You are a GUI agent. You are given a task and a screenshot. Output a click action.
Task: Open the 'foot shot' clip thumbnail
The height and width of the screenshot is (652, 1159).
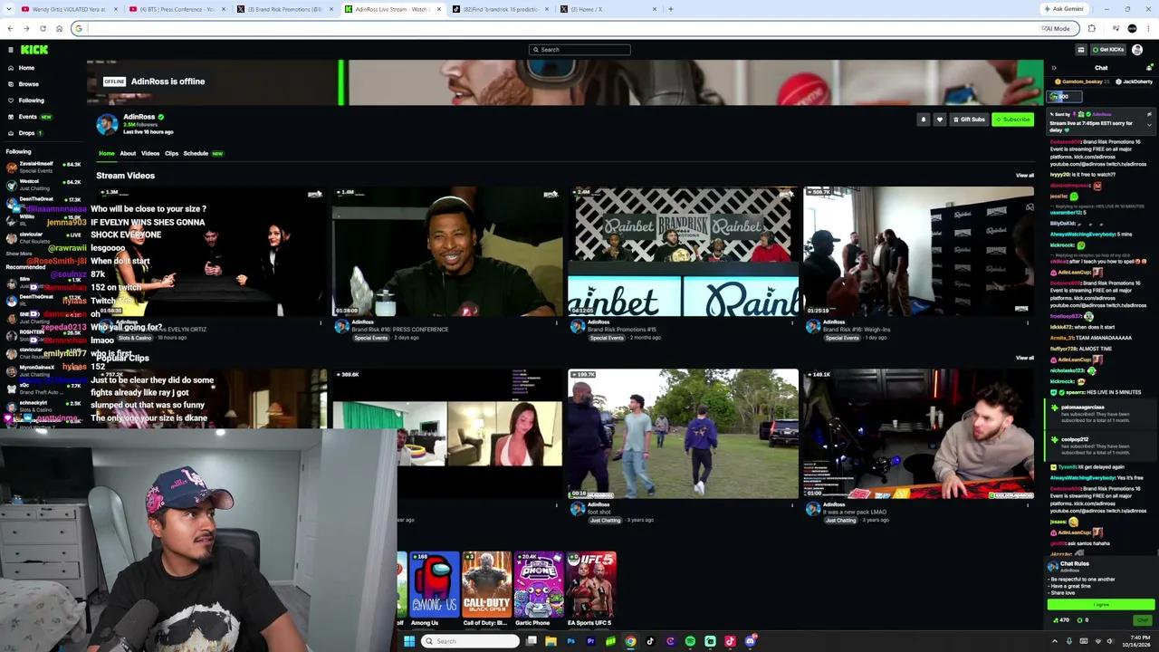[683, 434]
